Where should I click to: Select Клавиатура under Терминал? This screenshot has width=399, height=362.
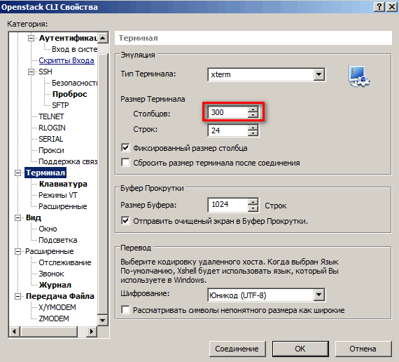tap(63, 184)
